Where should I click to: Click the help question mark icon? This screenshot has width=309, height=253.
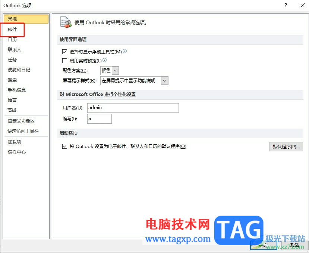pyautogui.click(x=286, y=5)
